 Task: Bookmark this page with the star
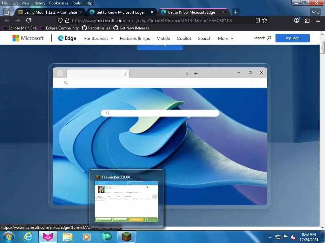click(x=265, y=20)
